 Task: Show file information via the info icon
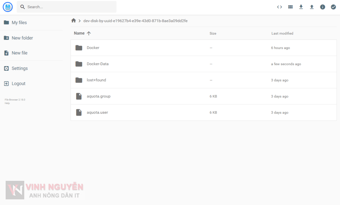pyautogui.click(x=322, y=7)
